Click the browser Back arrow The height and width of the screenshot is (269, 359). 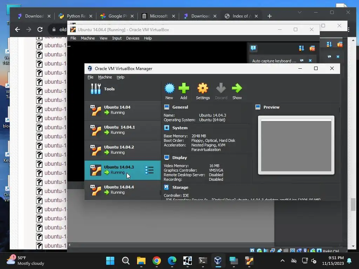(18, 29)
